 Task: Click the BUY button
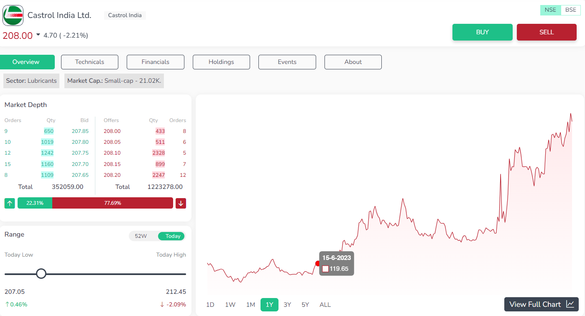tap(483, 32)
